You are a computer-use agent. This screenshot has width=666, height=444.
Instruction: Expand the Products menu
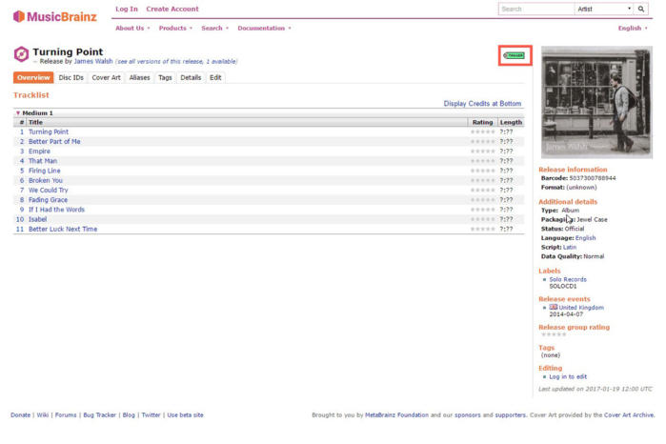pos(175,28)
